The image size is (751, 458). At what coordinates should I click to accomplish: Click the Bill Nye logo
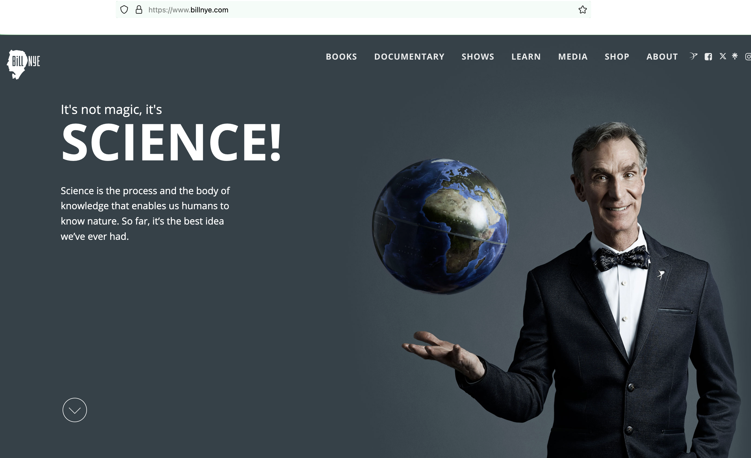click(24, 65)
